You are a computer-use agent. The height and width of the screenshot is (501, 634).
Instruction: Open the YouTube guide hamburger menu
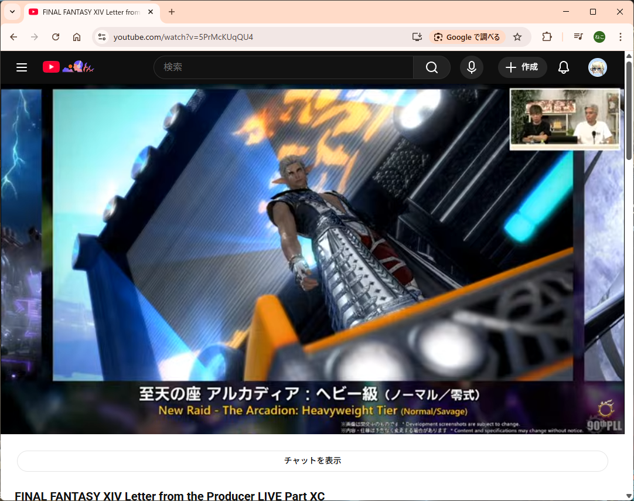click(22, 67)
